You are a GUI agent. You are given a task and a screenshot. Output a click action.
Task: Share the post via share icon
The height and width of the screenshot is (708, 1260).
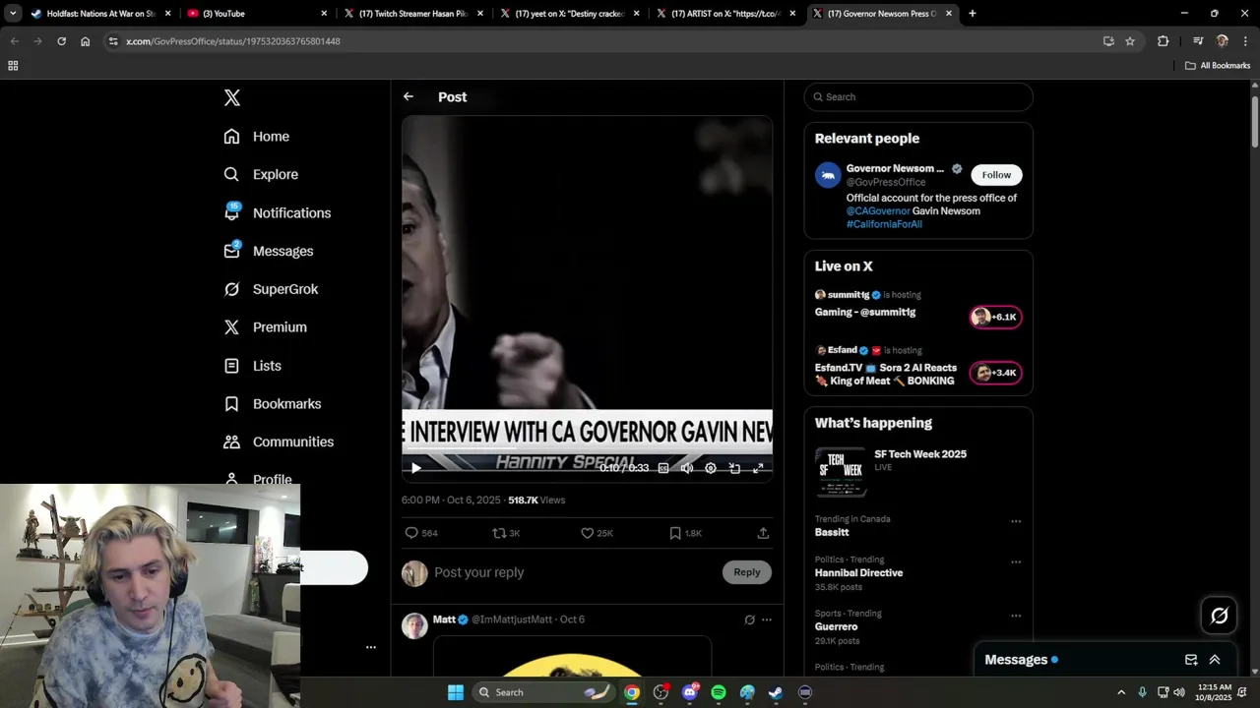tap(763, 533)
